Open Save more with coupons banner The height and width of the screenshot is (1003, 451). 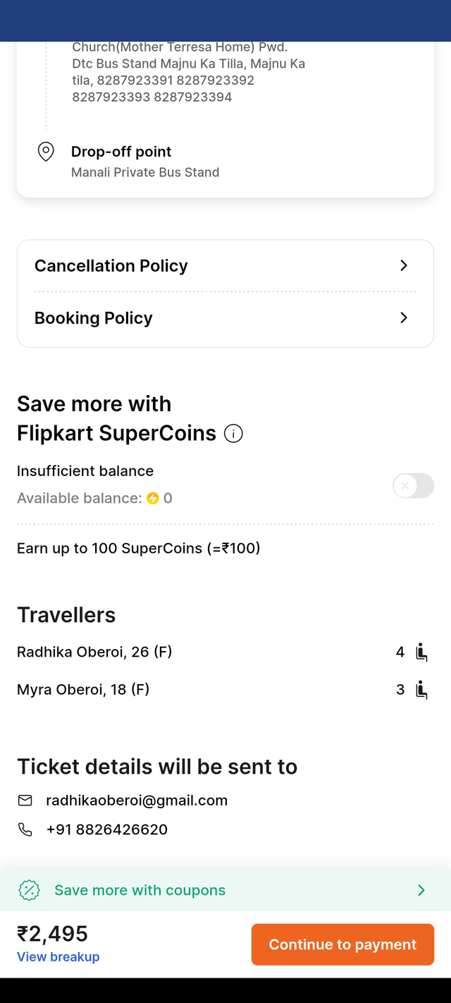coord(225,890)
